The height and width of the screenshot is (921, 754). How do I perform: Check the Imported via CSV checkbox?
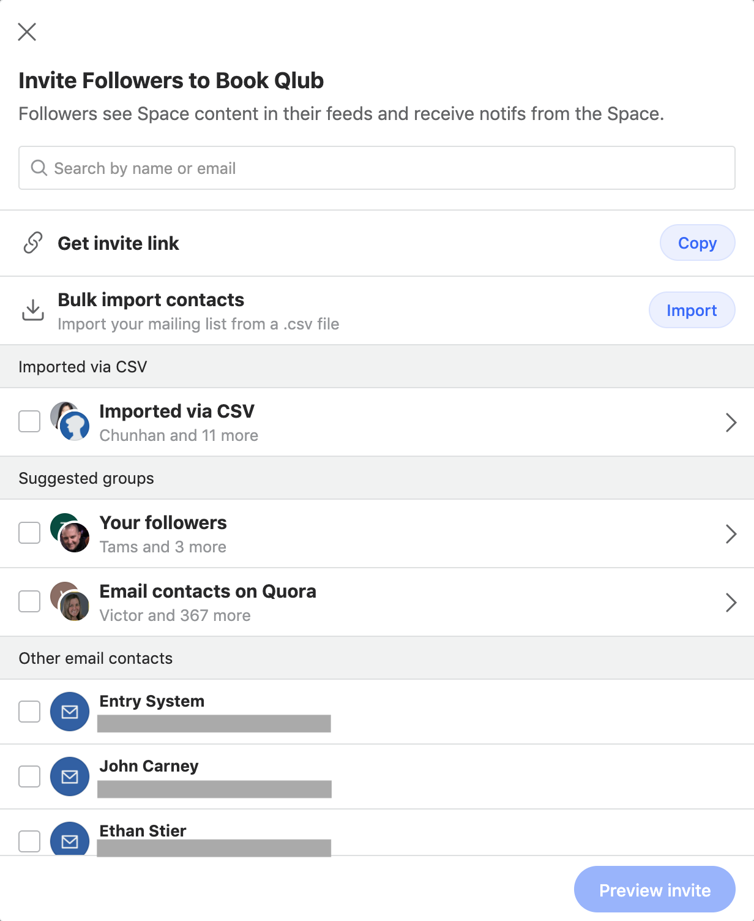29,421
